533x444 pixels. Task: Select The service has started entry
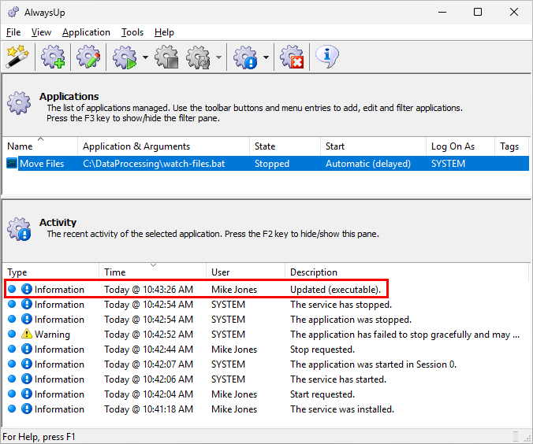[x=266, y=379]
